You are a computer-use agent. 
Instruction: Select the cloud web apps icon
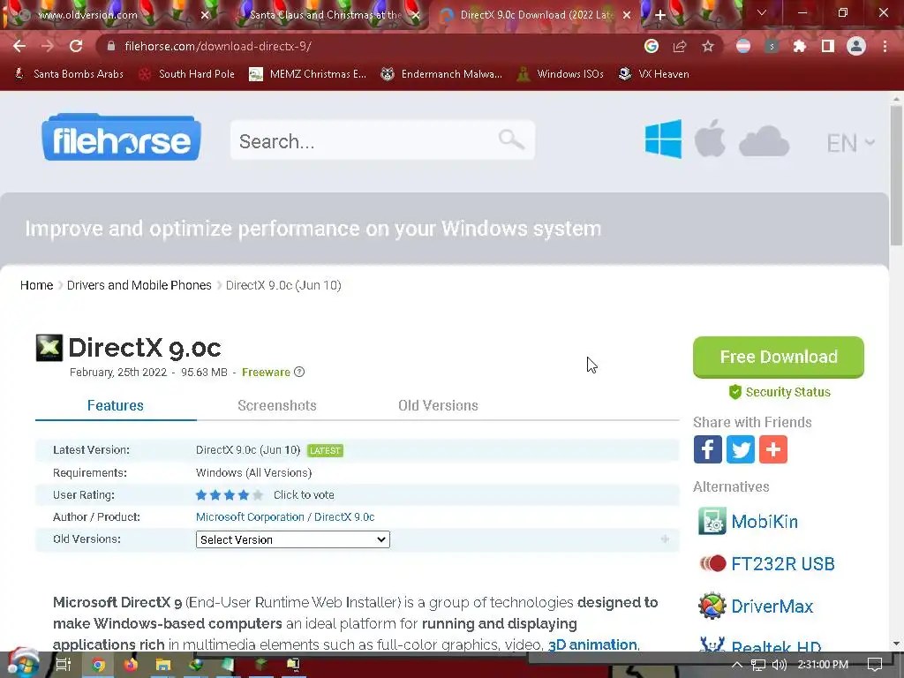click(x=764, y=142)
